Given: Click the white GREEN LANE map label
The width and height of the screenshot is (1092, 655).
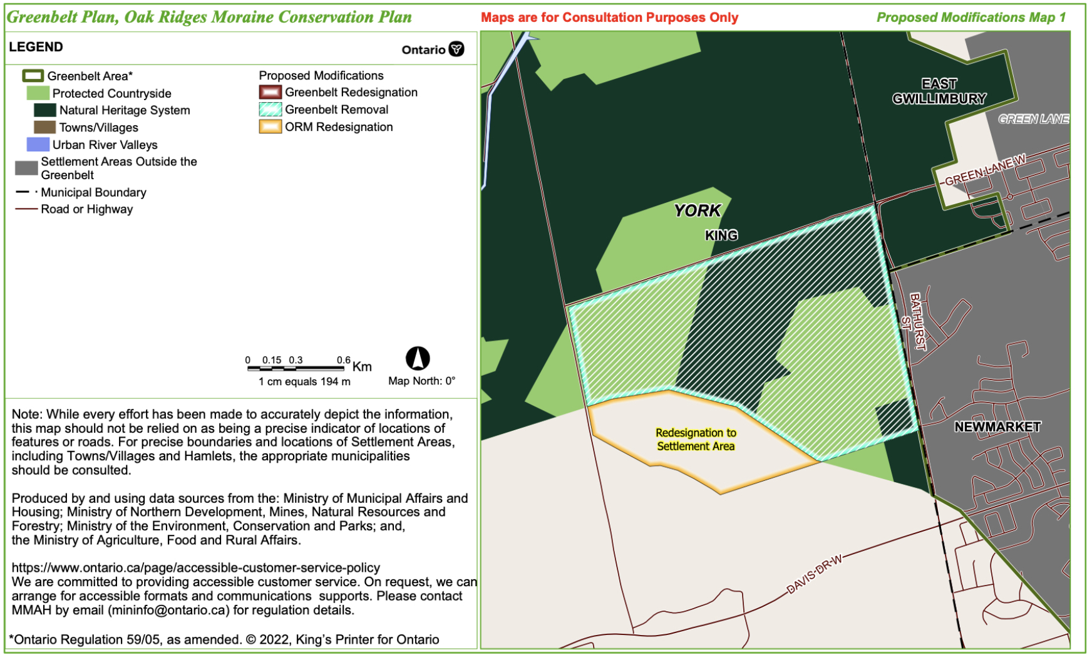Looking at the screenshot, I should (x=1034, y=119).
